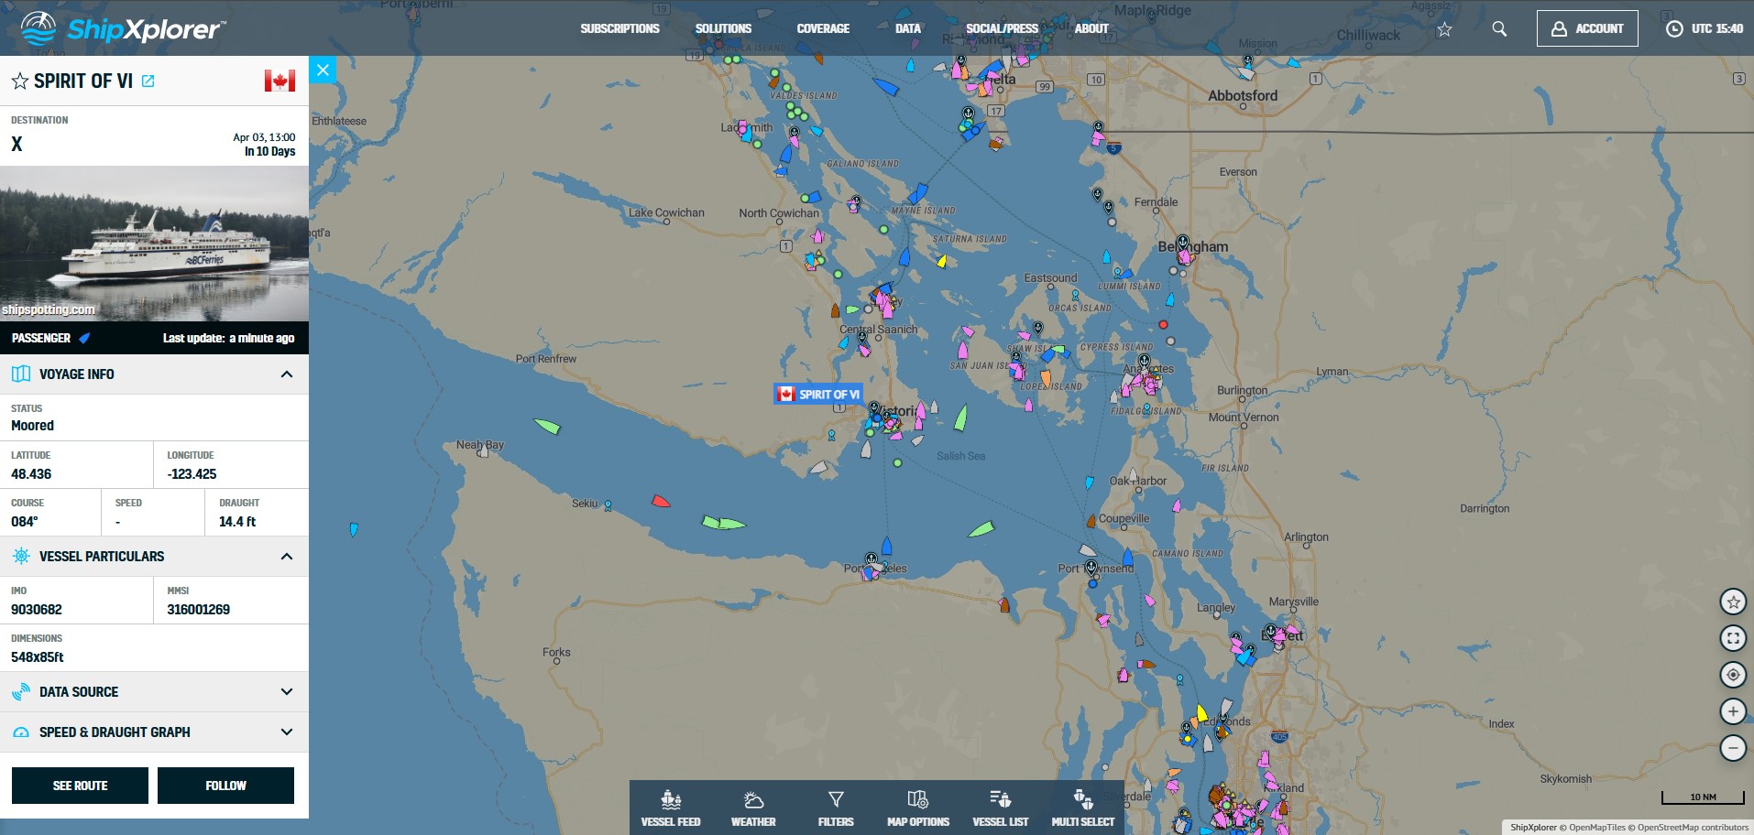1754x835 pixels.
Task: Open the search magnifier icon
Action: click(x=1499, y=28)
